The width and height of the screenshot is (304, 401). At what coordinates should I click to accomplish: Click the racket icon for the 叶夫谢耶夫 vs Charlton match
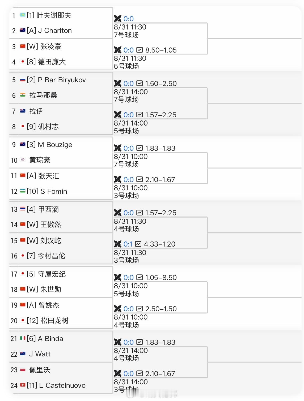[117, 19]
